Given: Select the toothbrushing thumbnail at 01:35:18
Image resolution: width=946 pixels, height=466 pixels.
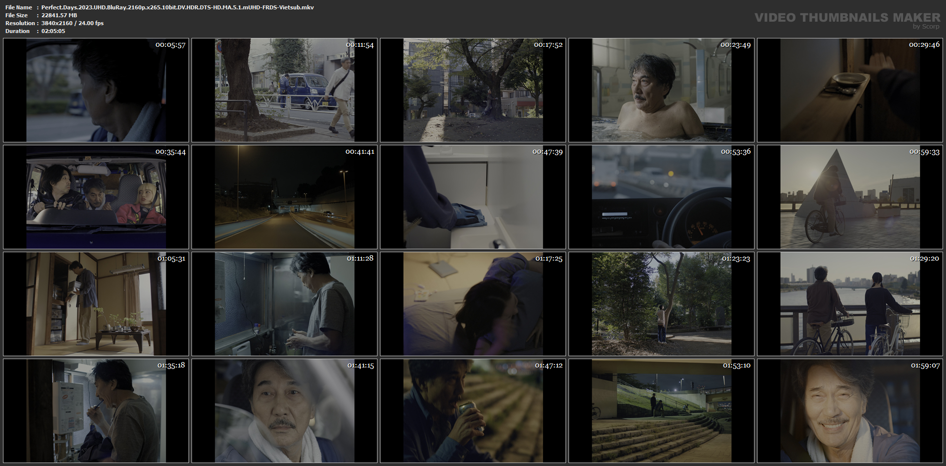Looking at the screenshot, I should pyautogui.click(x=96, y=411).
